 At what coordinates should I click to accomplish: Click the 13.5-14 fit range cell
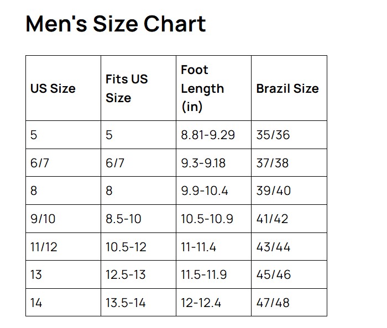click(126, 303)
